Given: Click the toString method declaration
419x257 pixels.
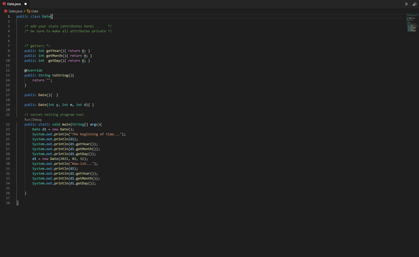Looking at the screenshot, I should click(49, 75).
